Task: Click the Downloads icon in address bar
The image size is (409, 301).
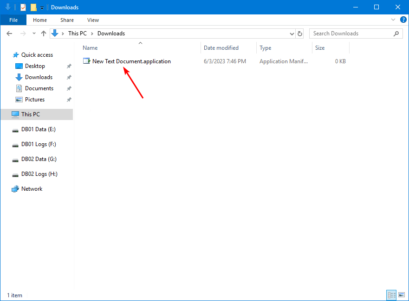Action: pyautogui.click(x=55, y=33)
